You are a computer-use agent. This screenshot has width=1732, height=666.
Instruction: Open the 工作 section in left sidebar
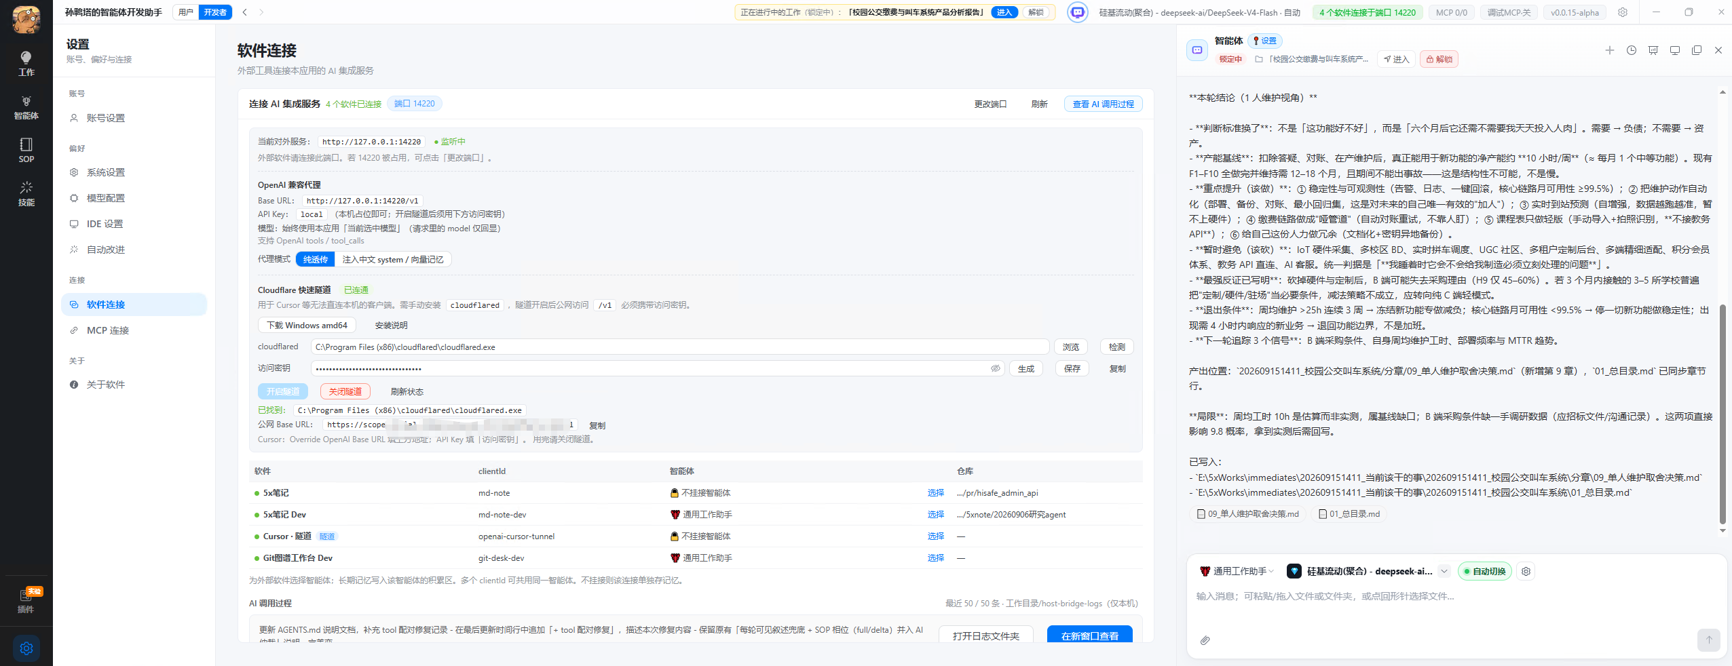click(x=26, y=64)
